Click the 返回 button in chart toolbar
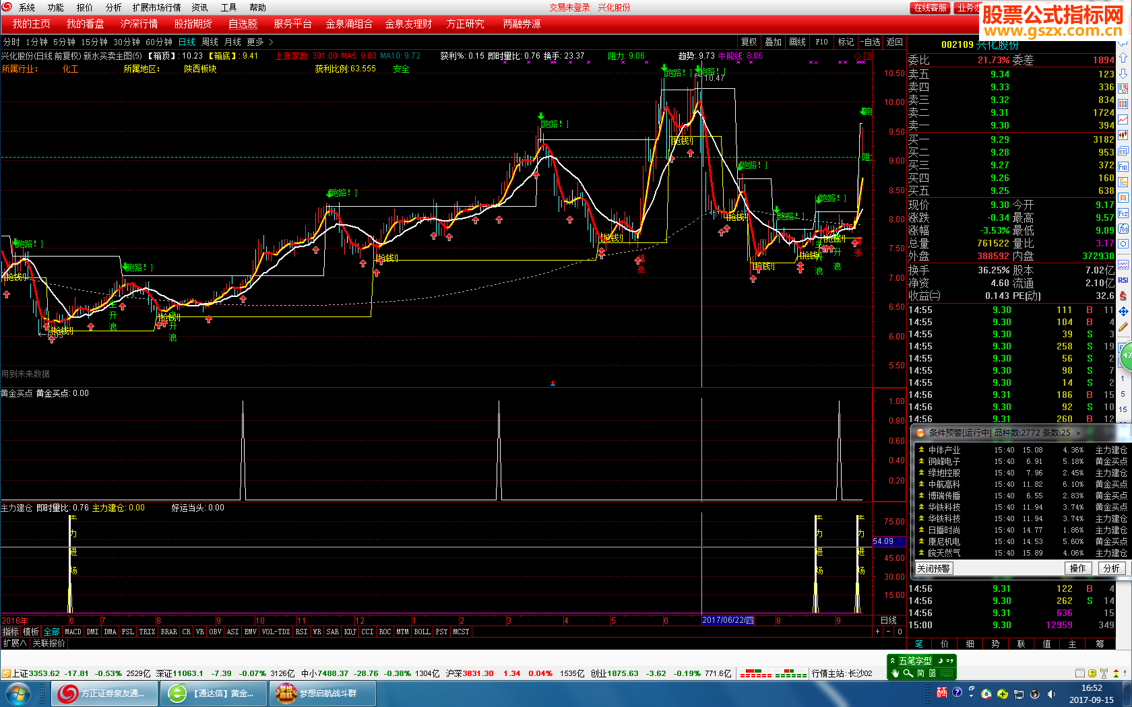Screen dimensions: 1132x707 (894, 42)
